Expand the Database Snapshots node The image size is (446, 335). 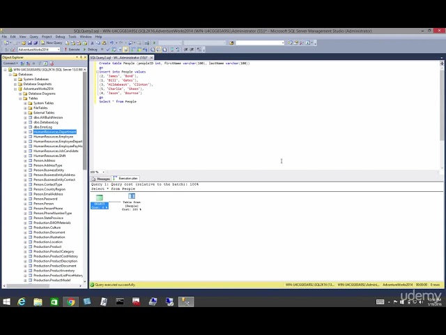(x=15, y=84)
